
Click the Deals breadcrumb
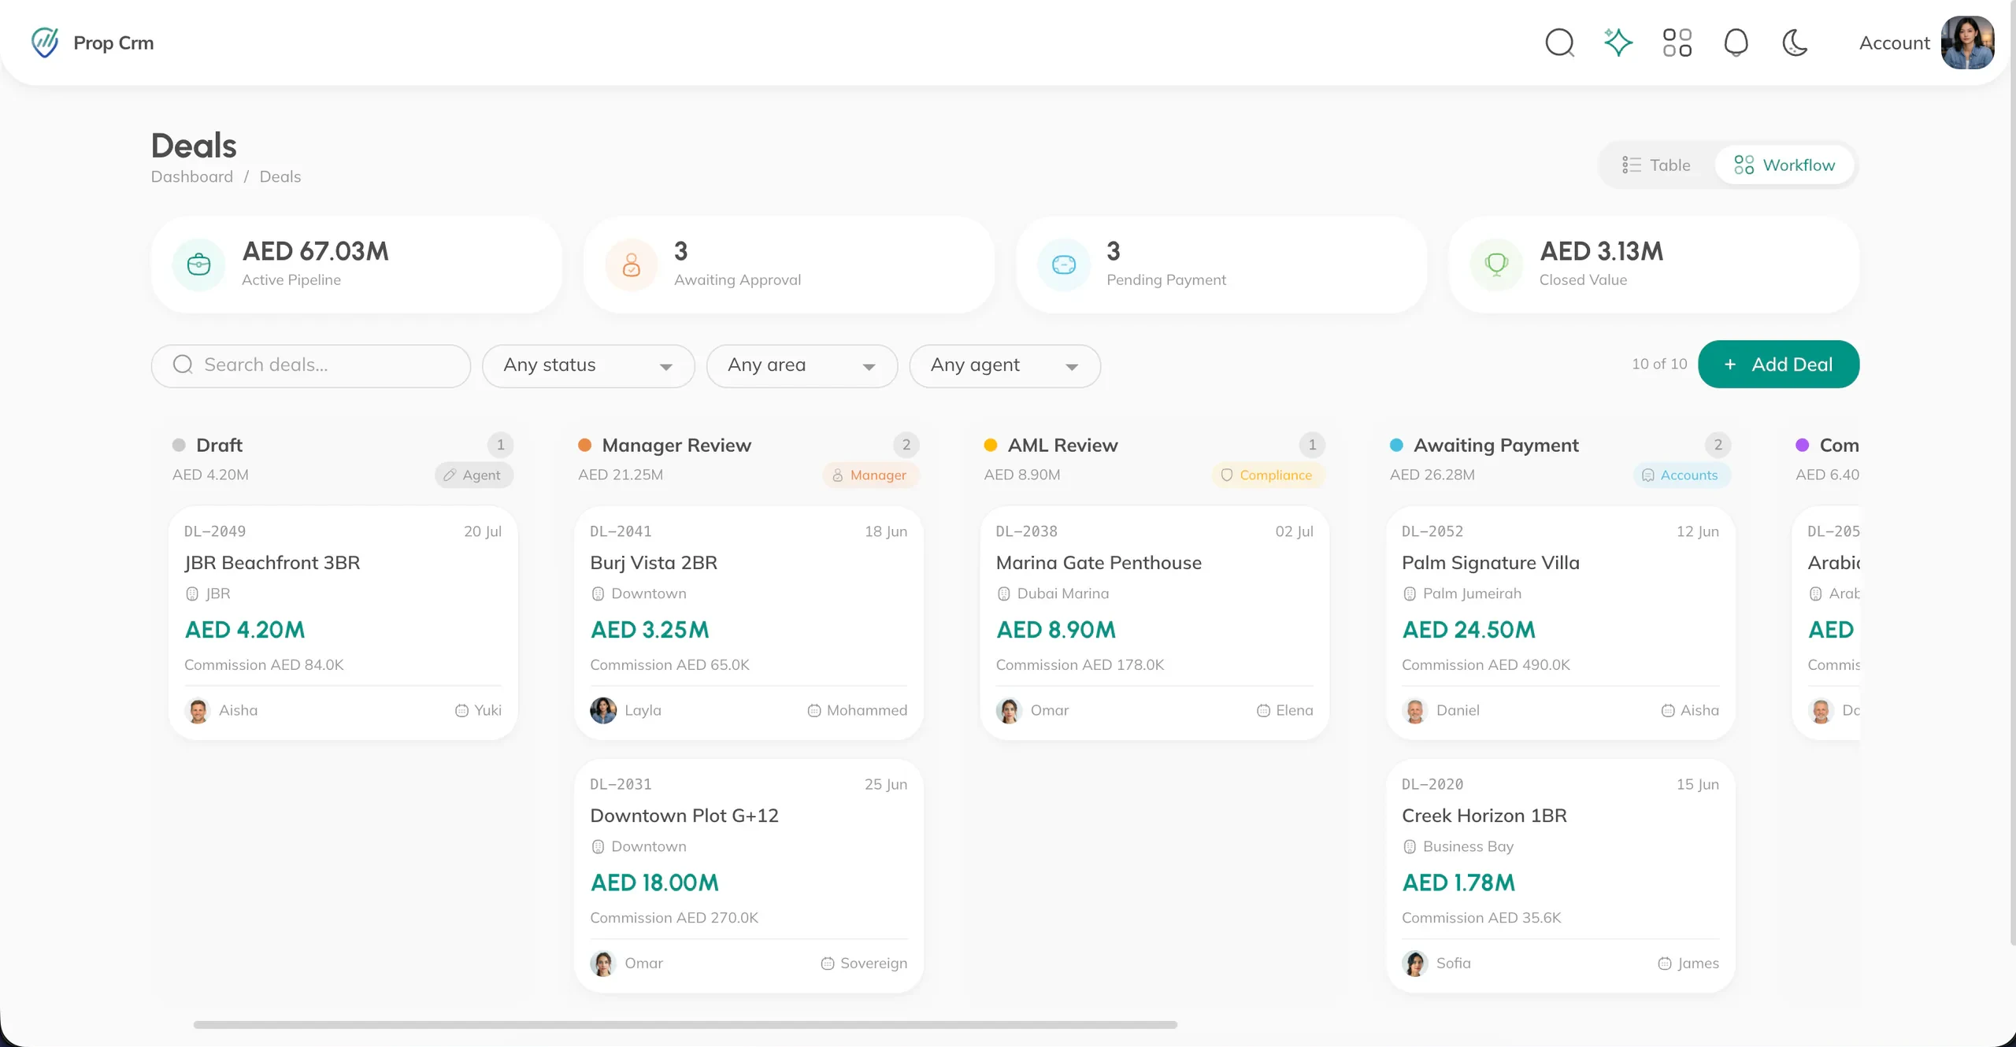pyautogui.click(x=280, y=176)
